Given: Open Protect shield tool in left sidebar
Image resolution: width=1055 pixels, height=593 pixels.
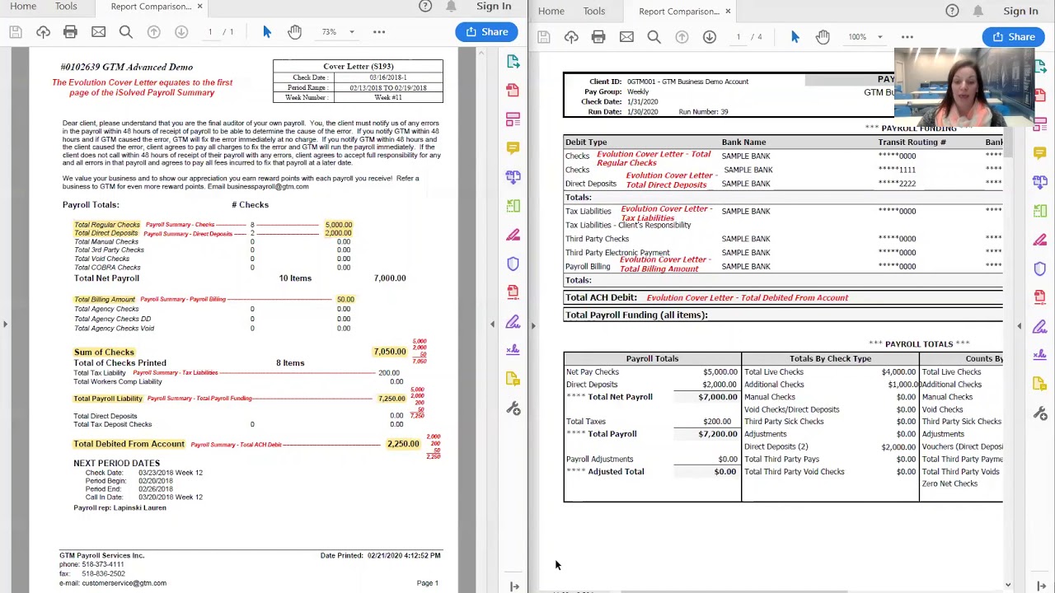Looking at the screenshot, I should pos(513,264).
